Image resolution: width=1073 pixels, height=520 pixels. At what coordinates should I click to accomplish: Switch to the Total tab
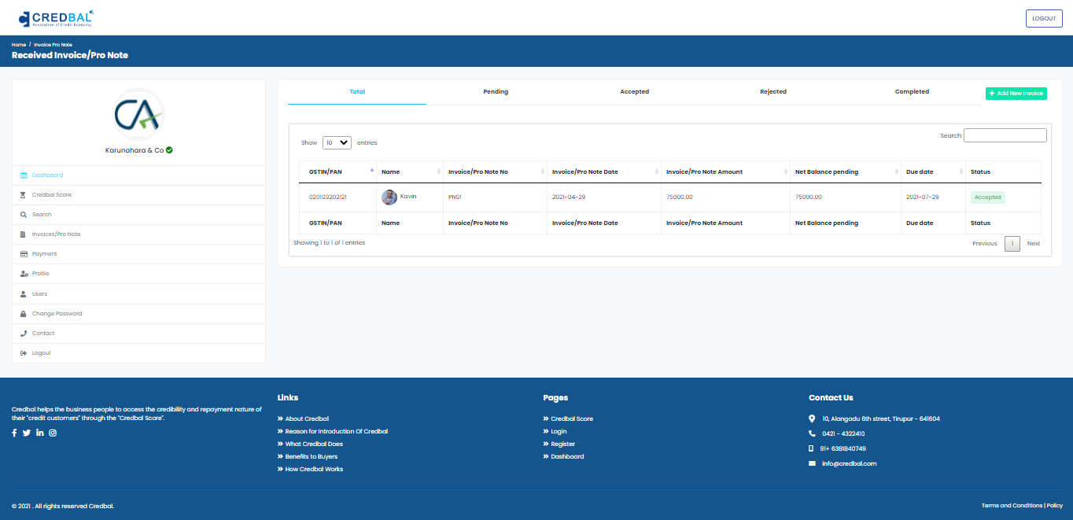357,92
